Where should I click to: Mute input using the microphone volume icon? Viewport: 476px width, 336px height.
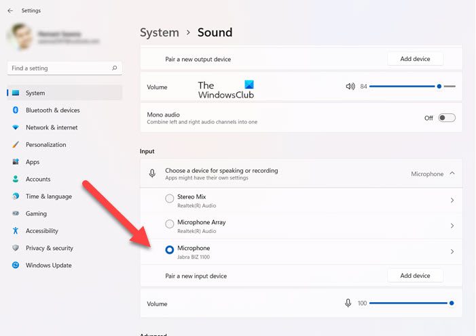[x=348, y=303]
